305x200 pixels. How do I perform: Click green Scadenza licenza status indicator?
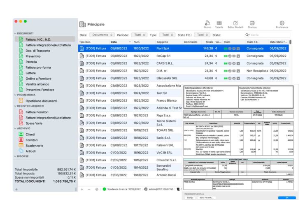click(104, 189)
